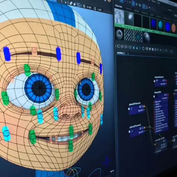177x177 pixels.
Task: Select the orange sphere material swatch
Action: 174,27
